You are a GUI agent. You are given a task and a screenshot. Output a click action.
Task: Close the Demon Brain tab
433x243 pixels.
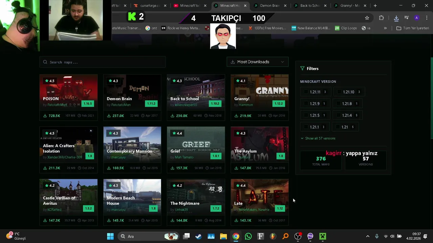(285, 5)
